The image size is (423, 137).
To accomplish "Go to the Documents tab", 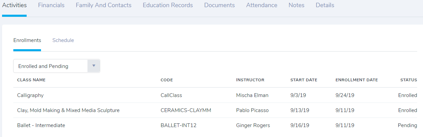I will [219, 5].
